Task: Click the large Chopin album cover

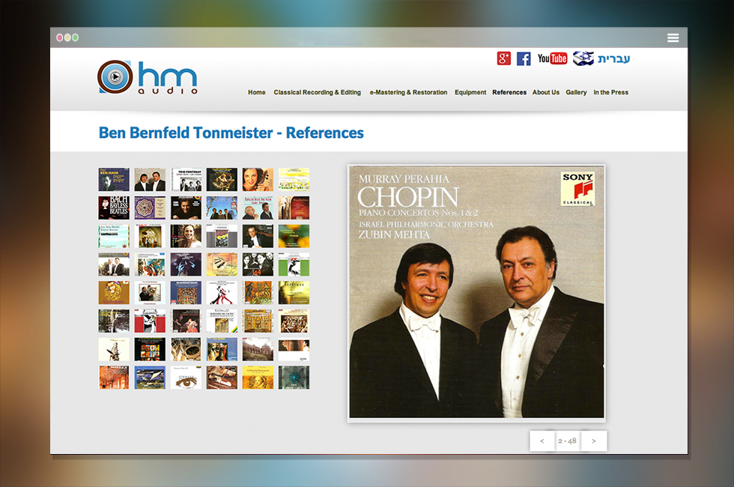Action: click(x=476, y=293)
